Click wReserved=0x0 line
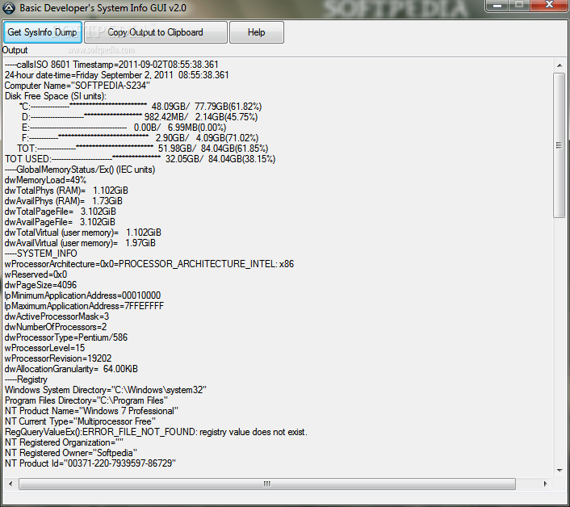The image size is (570, 507). click(36, 274)
